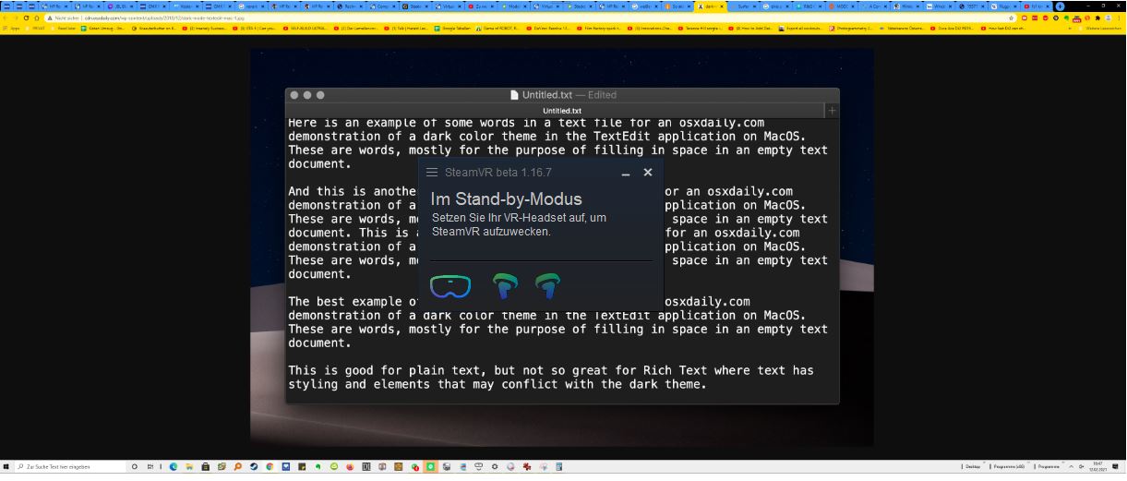Open the "How to Add Dat..." bookmark
The height and width of the screenshot is (481, 1127).
752,29
